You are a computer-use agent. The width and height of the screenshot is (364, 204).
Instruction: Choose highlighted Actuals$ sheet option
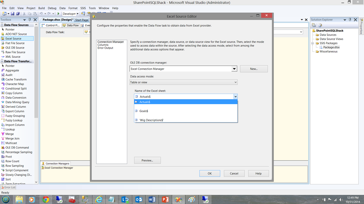pyautogui.click(x=186, y=102)
